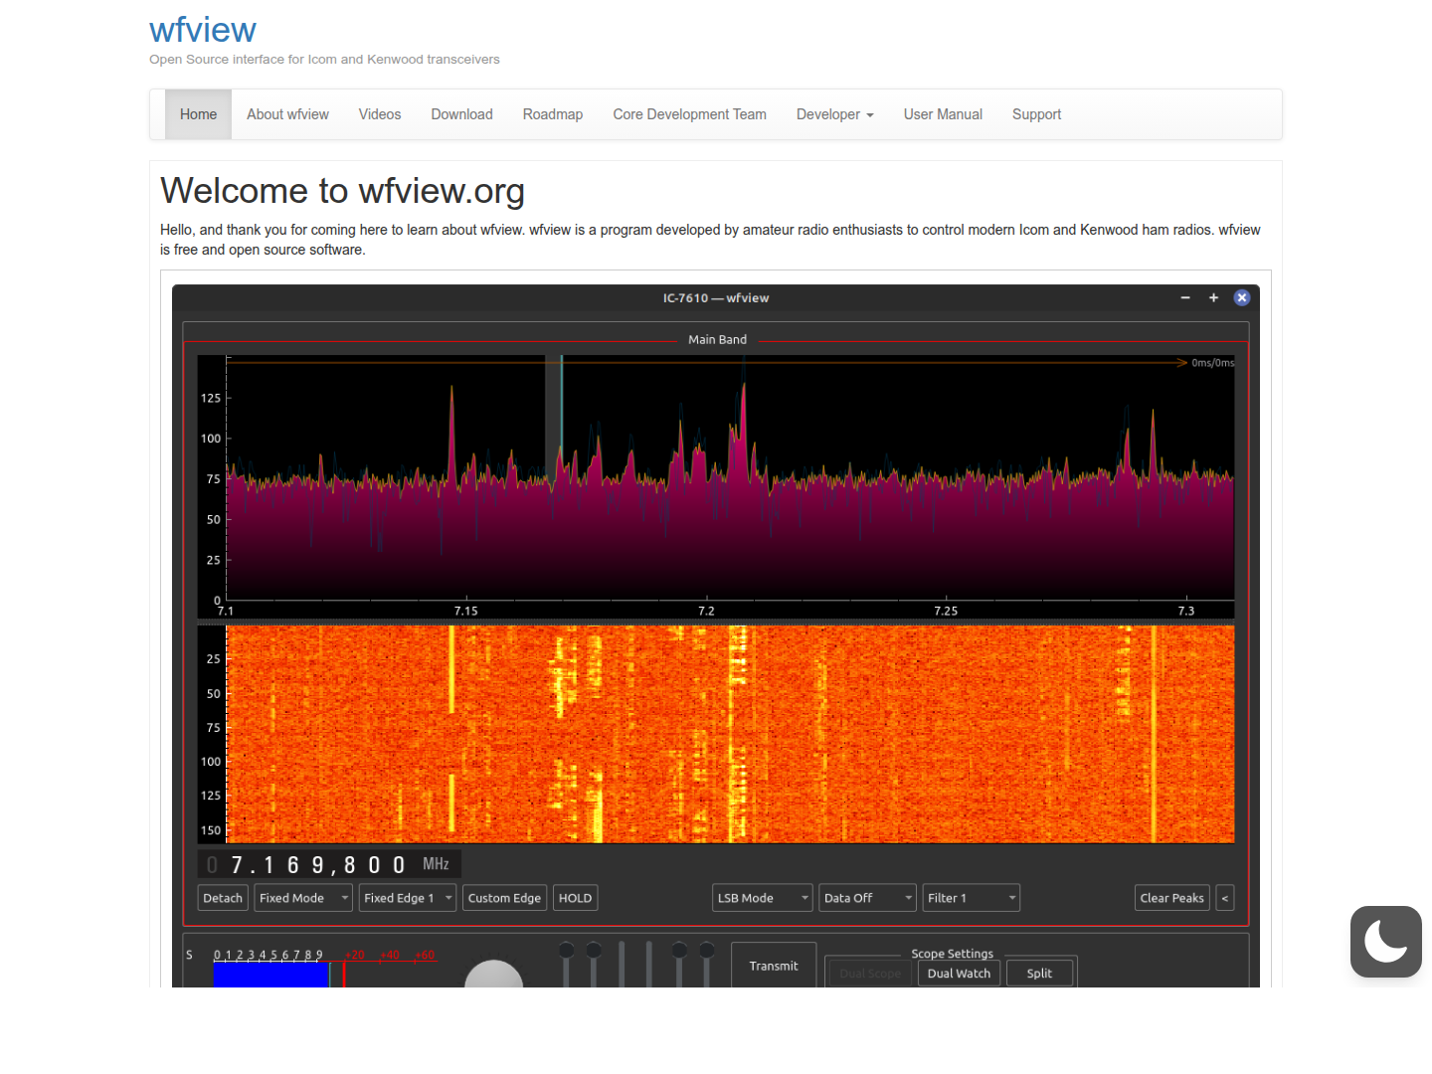This screenshot has height=1074, width=1432.
Task: Open the wfview site title link
Action: click(x=203, y=30)
